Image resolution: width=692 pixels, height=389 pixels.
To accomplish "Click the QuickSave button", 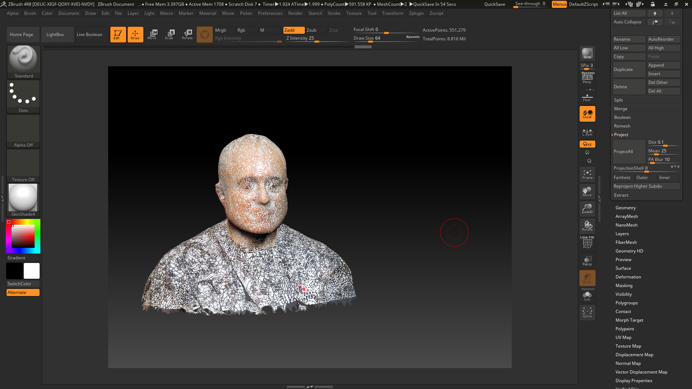I will (x=494, y=4).
